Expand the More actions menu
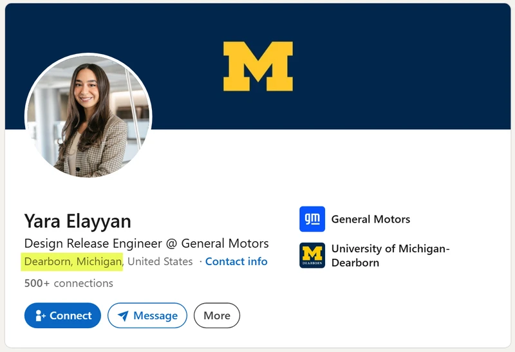Viewport: 515px width, 352px height. point(217,315)
